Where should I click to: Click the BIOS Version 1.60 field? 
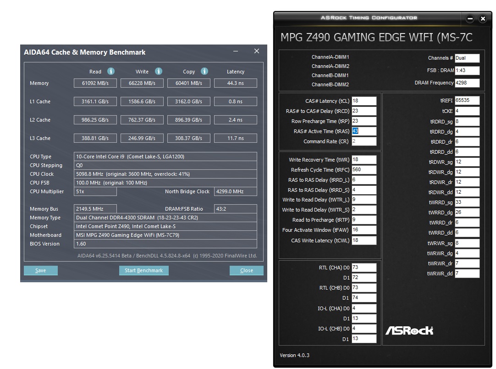pyautogui.click(x=165, y=244)
